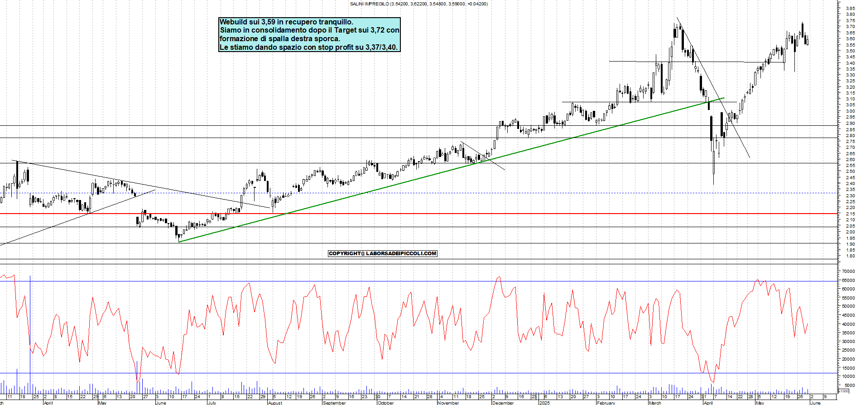Click the '2025' year label on the date axis
This screenshot has height=405, width=856.
[545, 403]
